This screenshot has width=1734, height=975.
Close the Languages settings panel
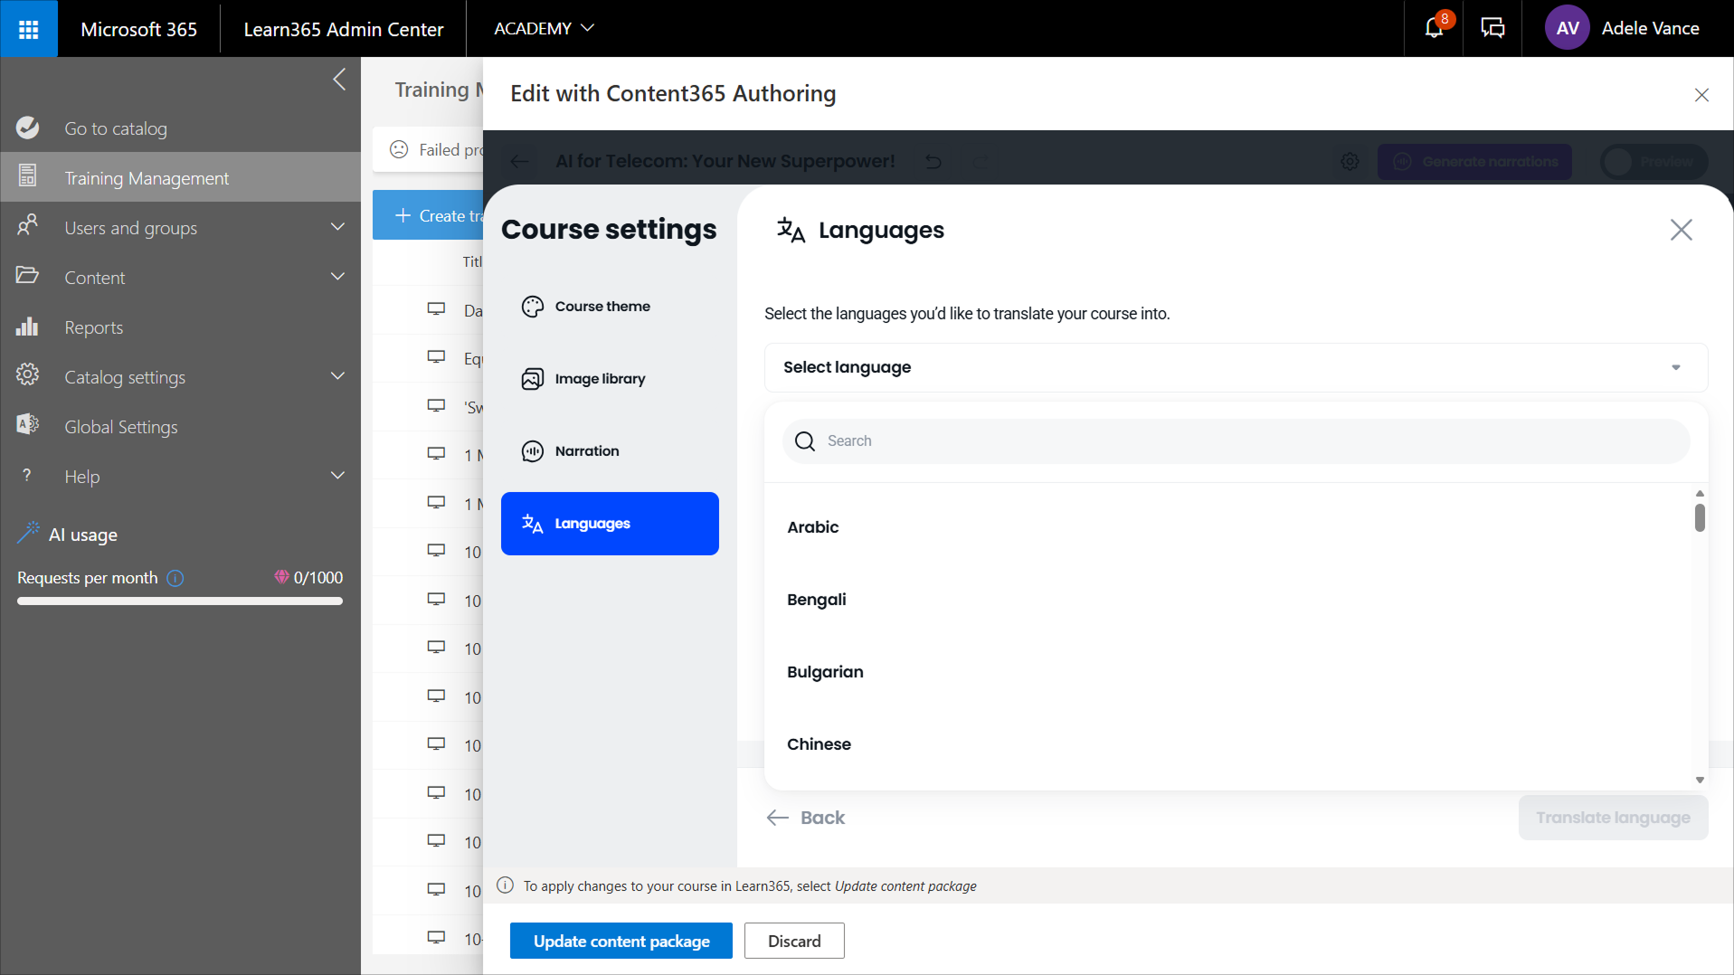1681,230
